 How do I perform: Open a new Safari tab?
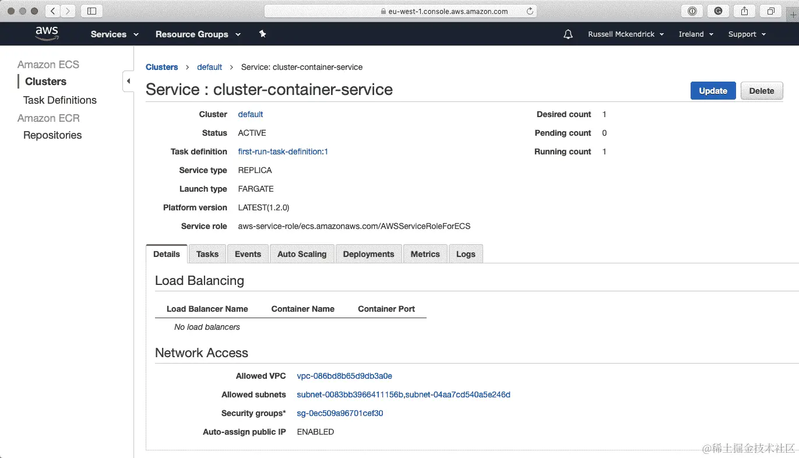pyautogui.click(x=793, y=16)
